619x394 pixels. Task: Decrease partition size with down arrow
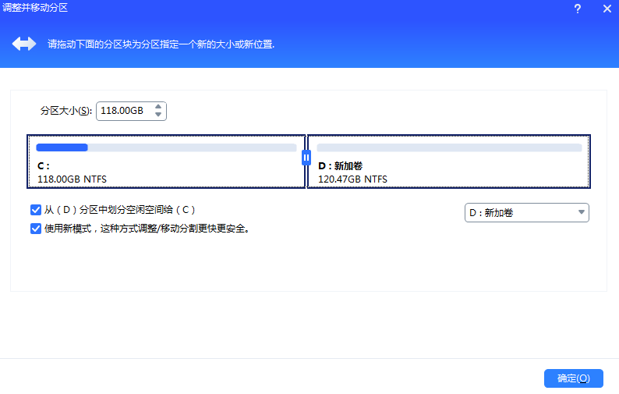coord(158,115)
